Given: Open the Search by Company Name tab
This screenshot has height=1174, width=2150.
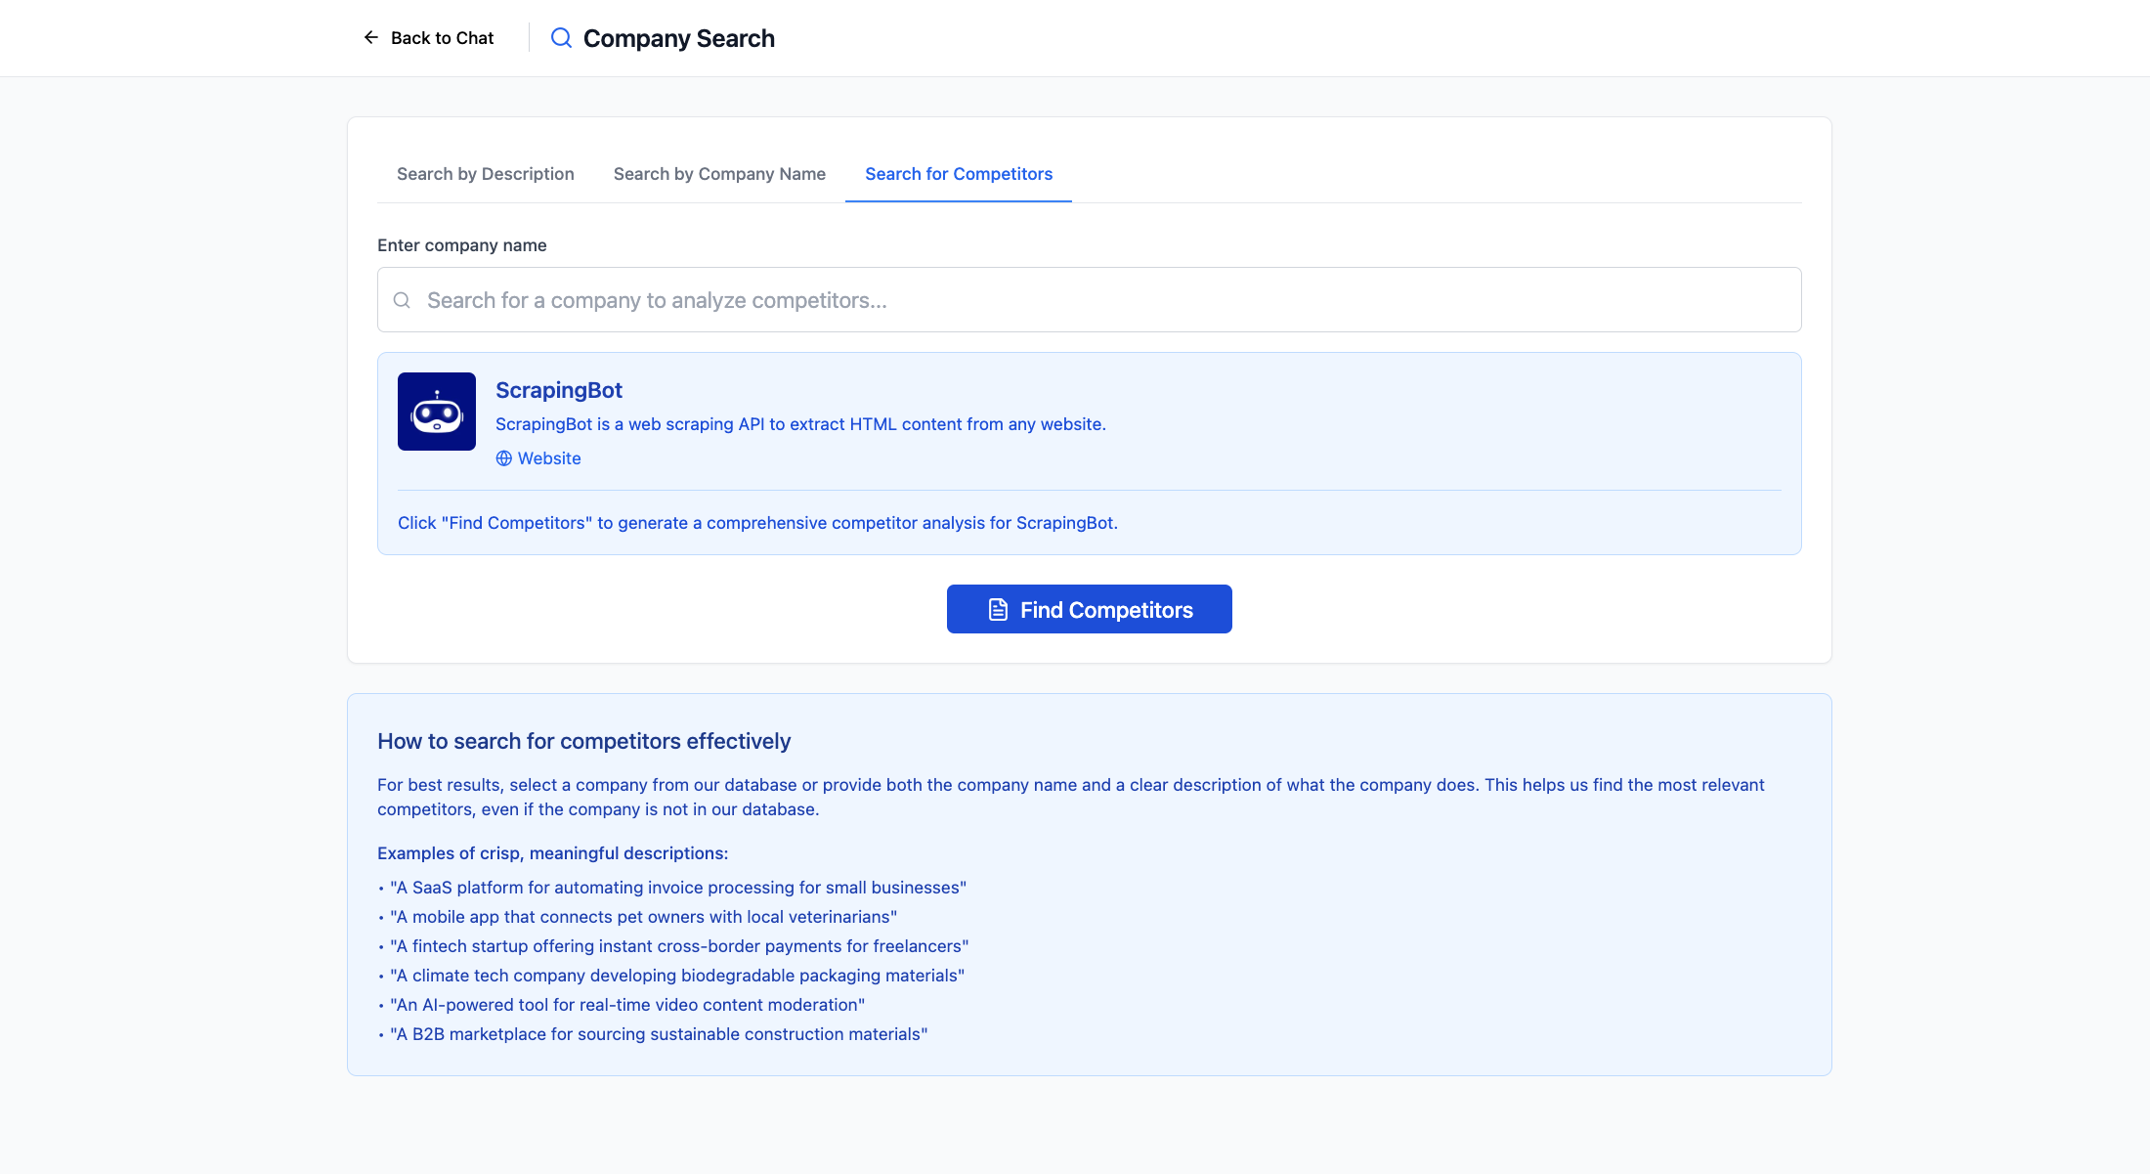Looking at the screenshot, I should click(x=719, y=174).
